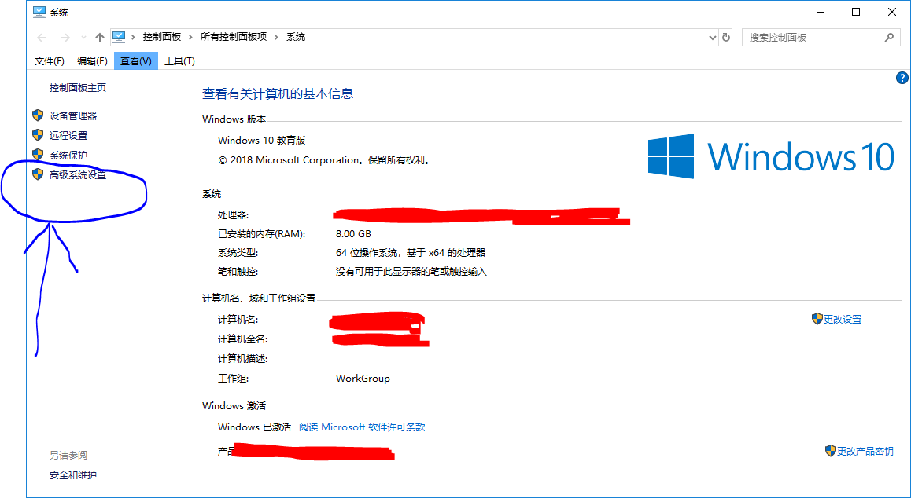Click the shield icon beside 设备管理器
The image size is (911, 498).
[x=38, y=115]
